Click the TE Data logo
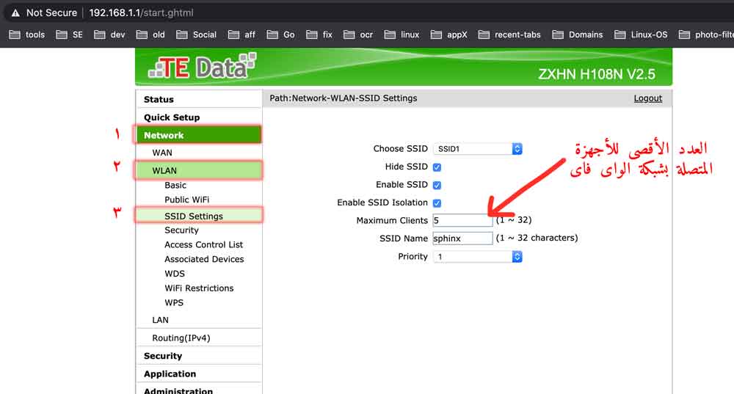Viewport: 734px width, 394px height. pyautogui.click(x=202, y=67)
